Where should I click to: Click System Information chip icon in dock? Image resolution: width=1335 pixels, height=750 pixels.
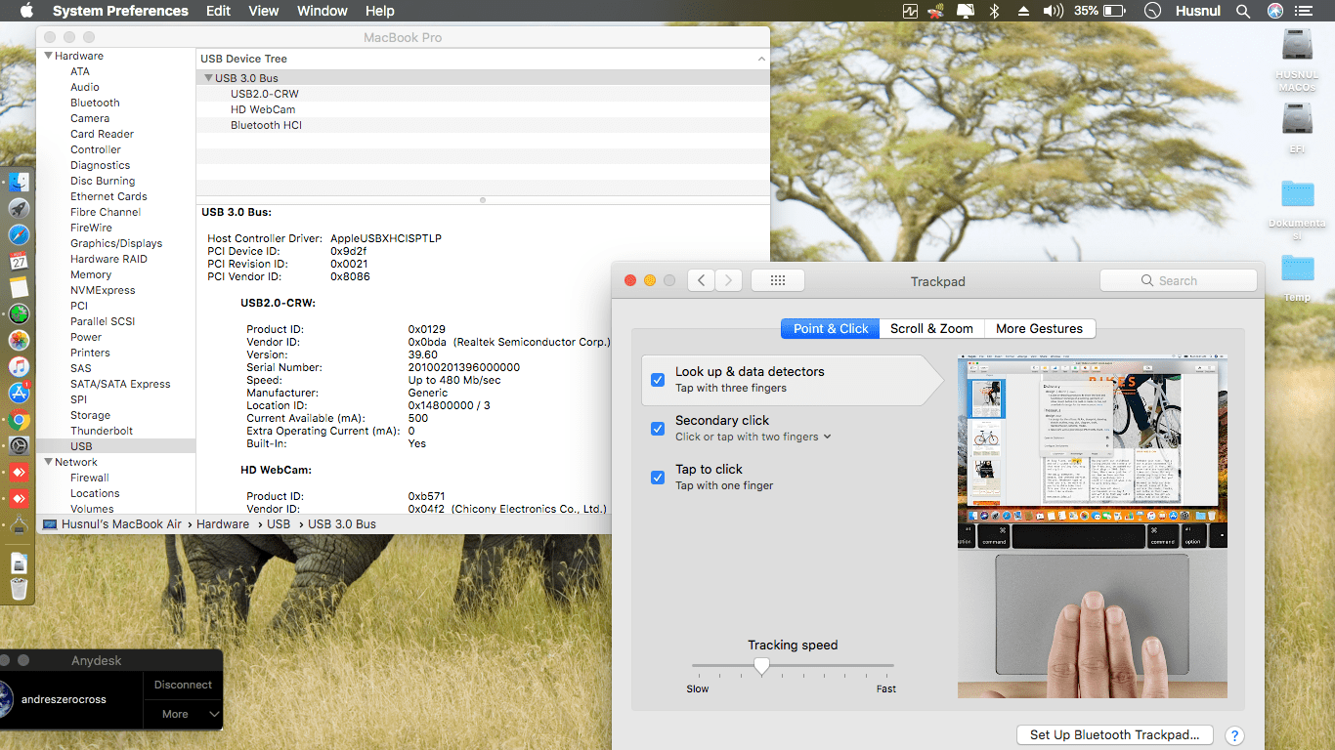click(x=19, y=525)
